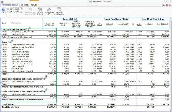Select row 608150 Spese ristor/pernottam.75%
This screenshot has height=112, width=172.
pyautogui.click(x=85, y=81)
